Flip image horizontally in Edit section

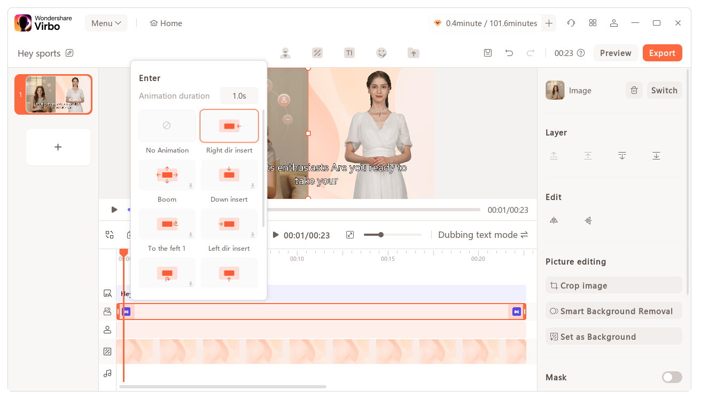[x=554, y=220]
